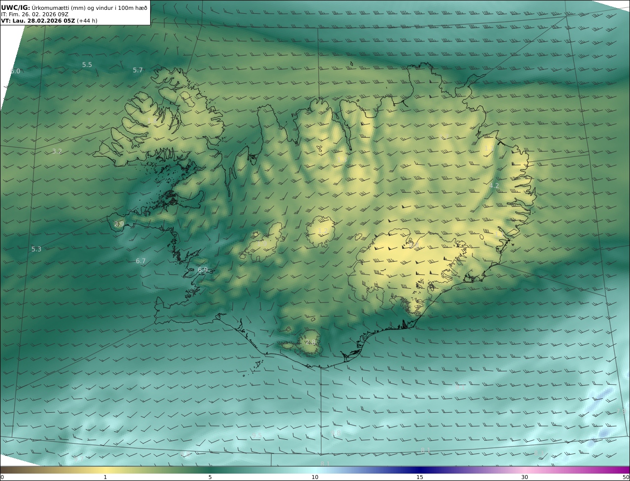This screenshot has width=630, height=481.
Task: Click the 1.2 label on Hofsjökull glacier
Action: point(323,231)
